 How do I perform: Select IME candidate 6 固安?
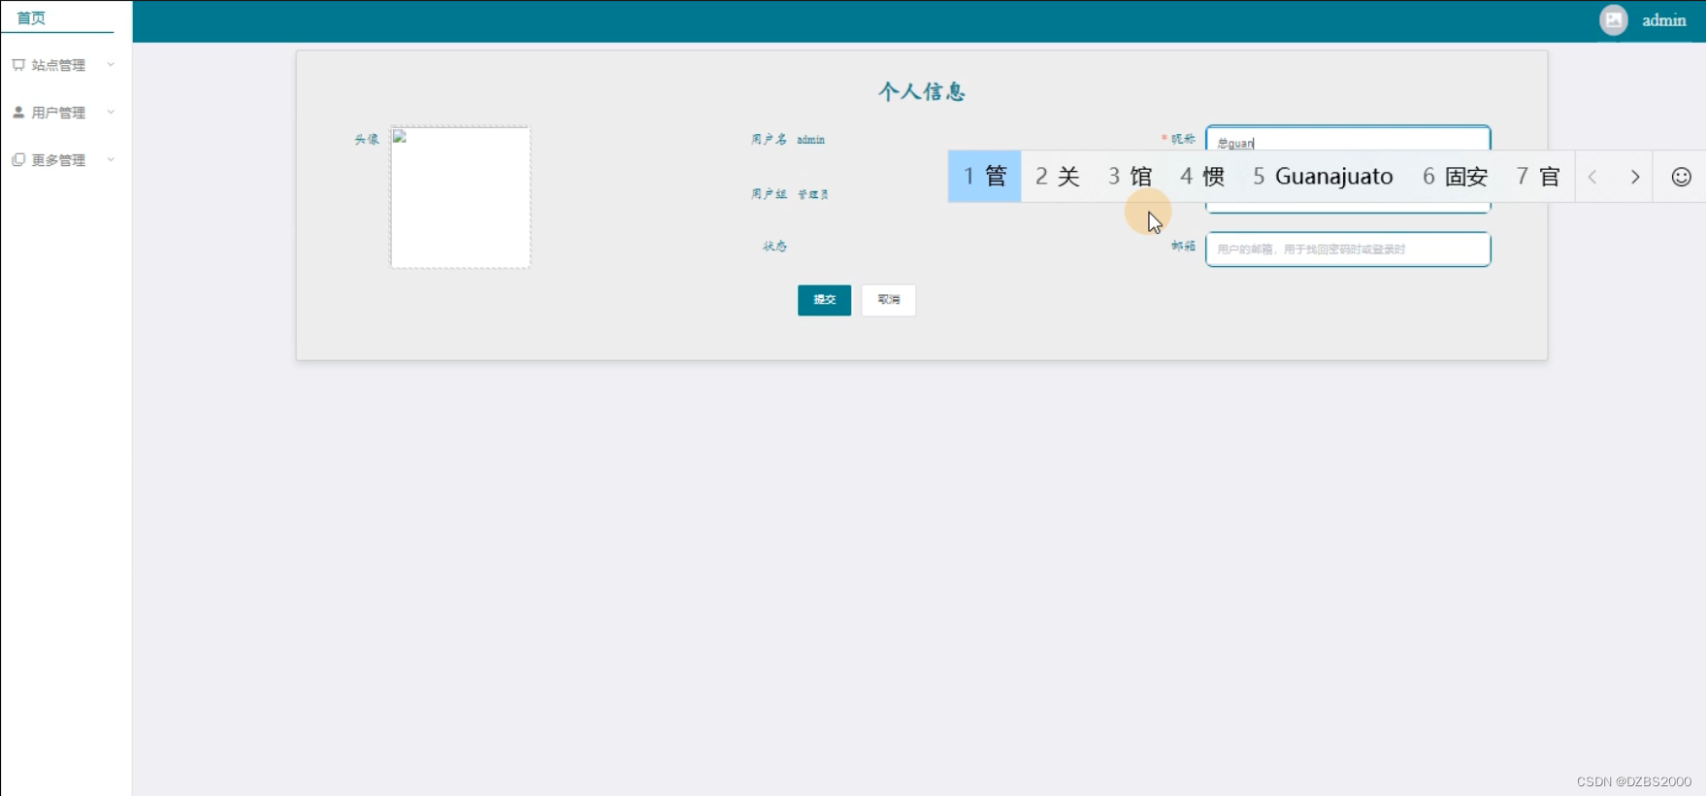click(x=1455, y=177)
